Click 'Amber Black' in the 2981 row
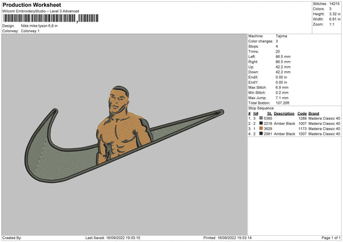343x242 pixels. pyautogui.click(x=284, y=134)
